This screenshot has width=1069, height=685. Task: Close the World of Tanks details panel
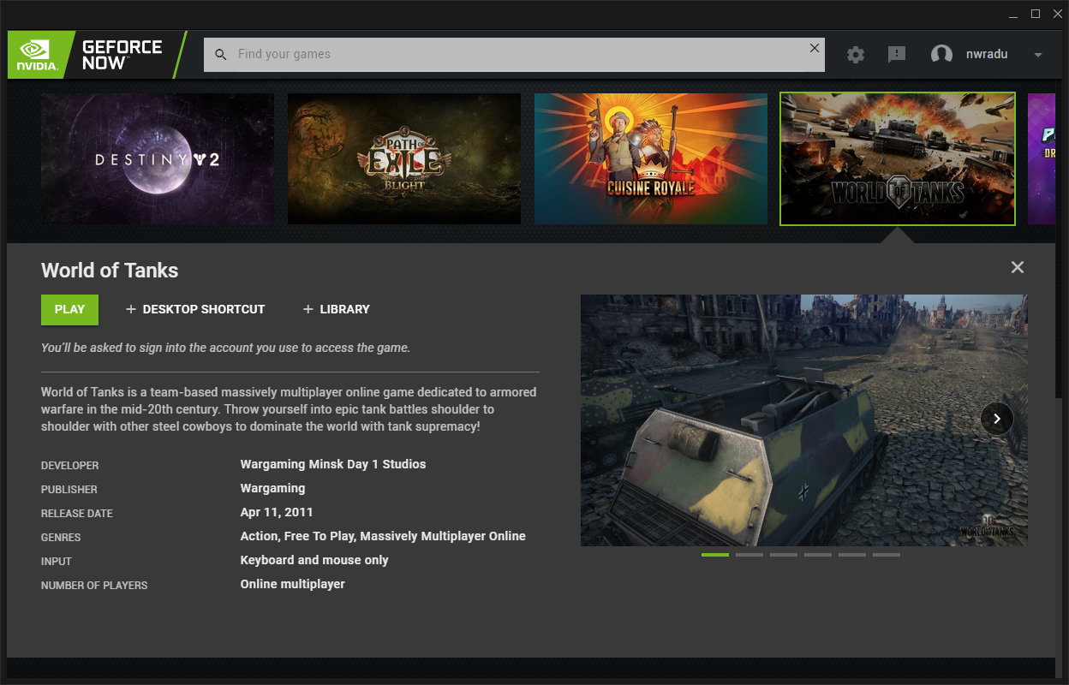tap(1018, 267)
